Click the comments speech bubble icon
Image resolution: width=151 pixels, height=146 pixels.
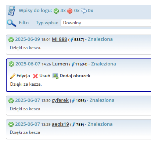84,11
